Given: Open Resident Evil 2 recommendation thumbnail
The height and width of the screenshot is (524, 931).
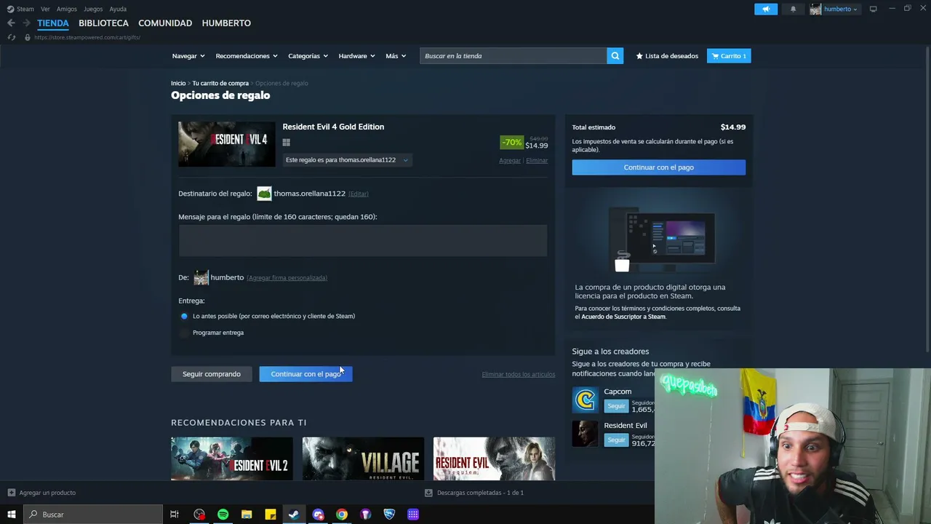Looking at the screenshot, I should pyautogui.click(x=232, y=459).
